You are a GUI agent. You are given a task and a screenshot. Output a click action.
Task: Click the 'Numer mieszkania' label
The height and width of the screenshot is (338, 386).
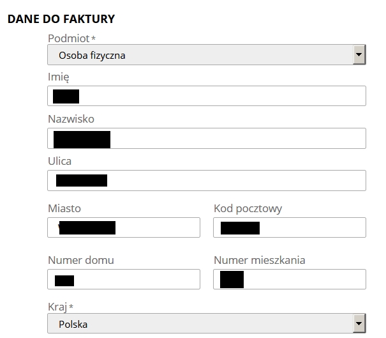pos(260,260)
